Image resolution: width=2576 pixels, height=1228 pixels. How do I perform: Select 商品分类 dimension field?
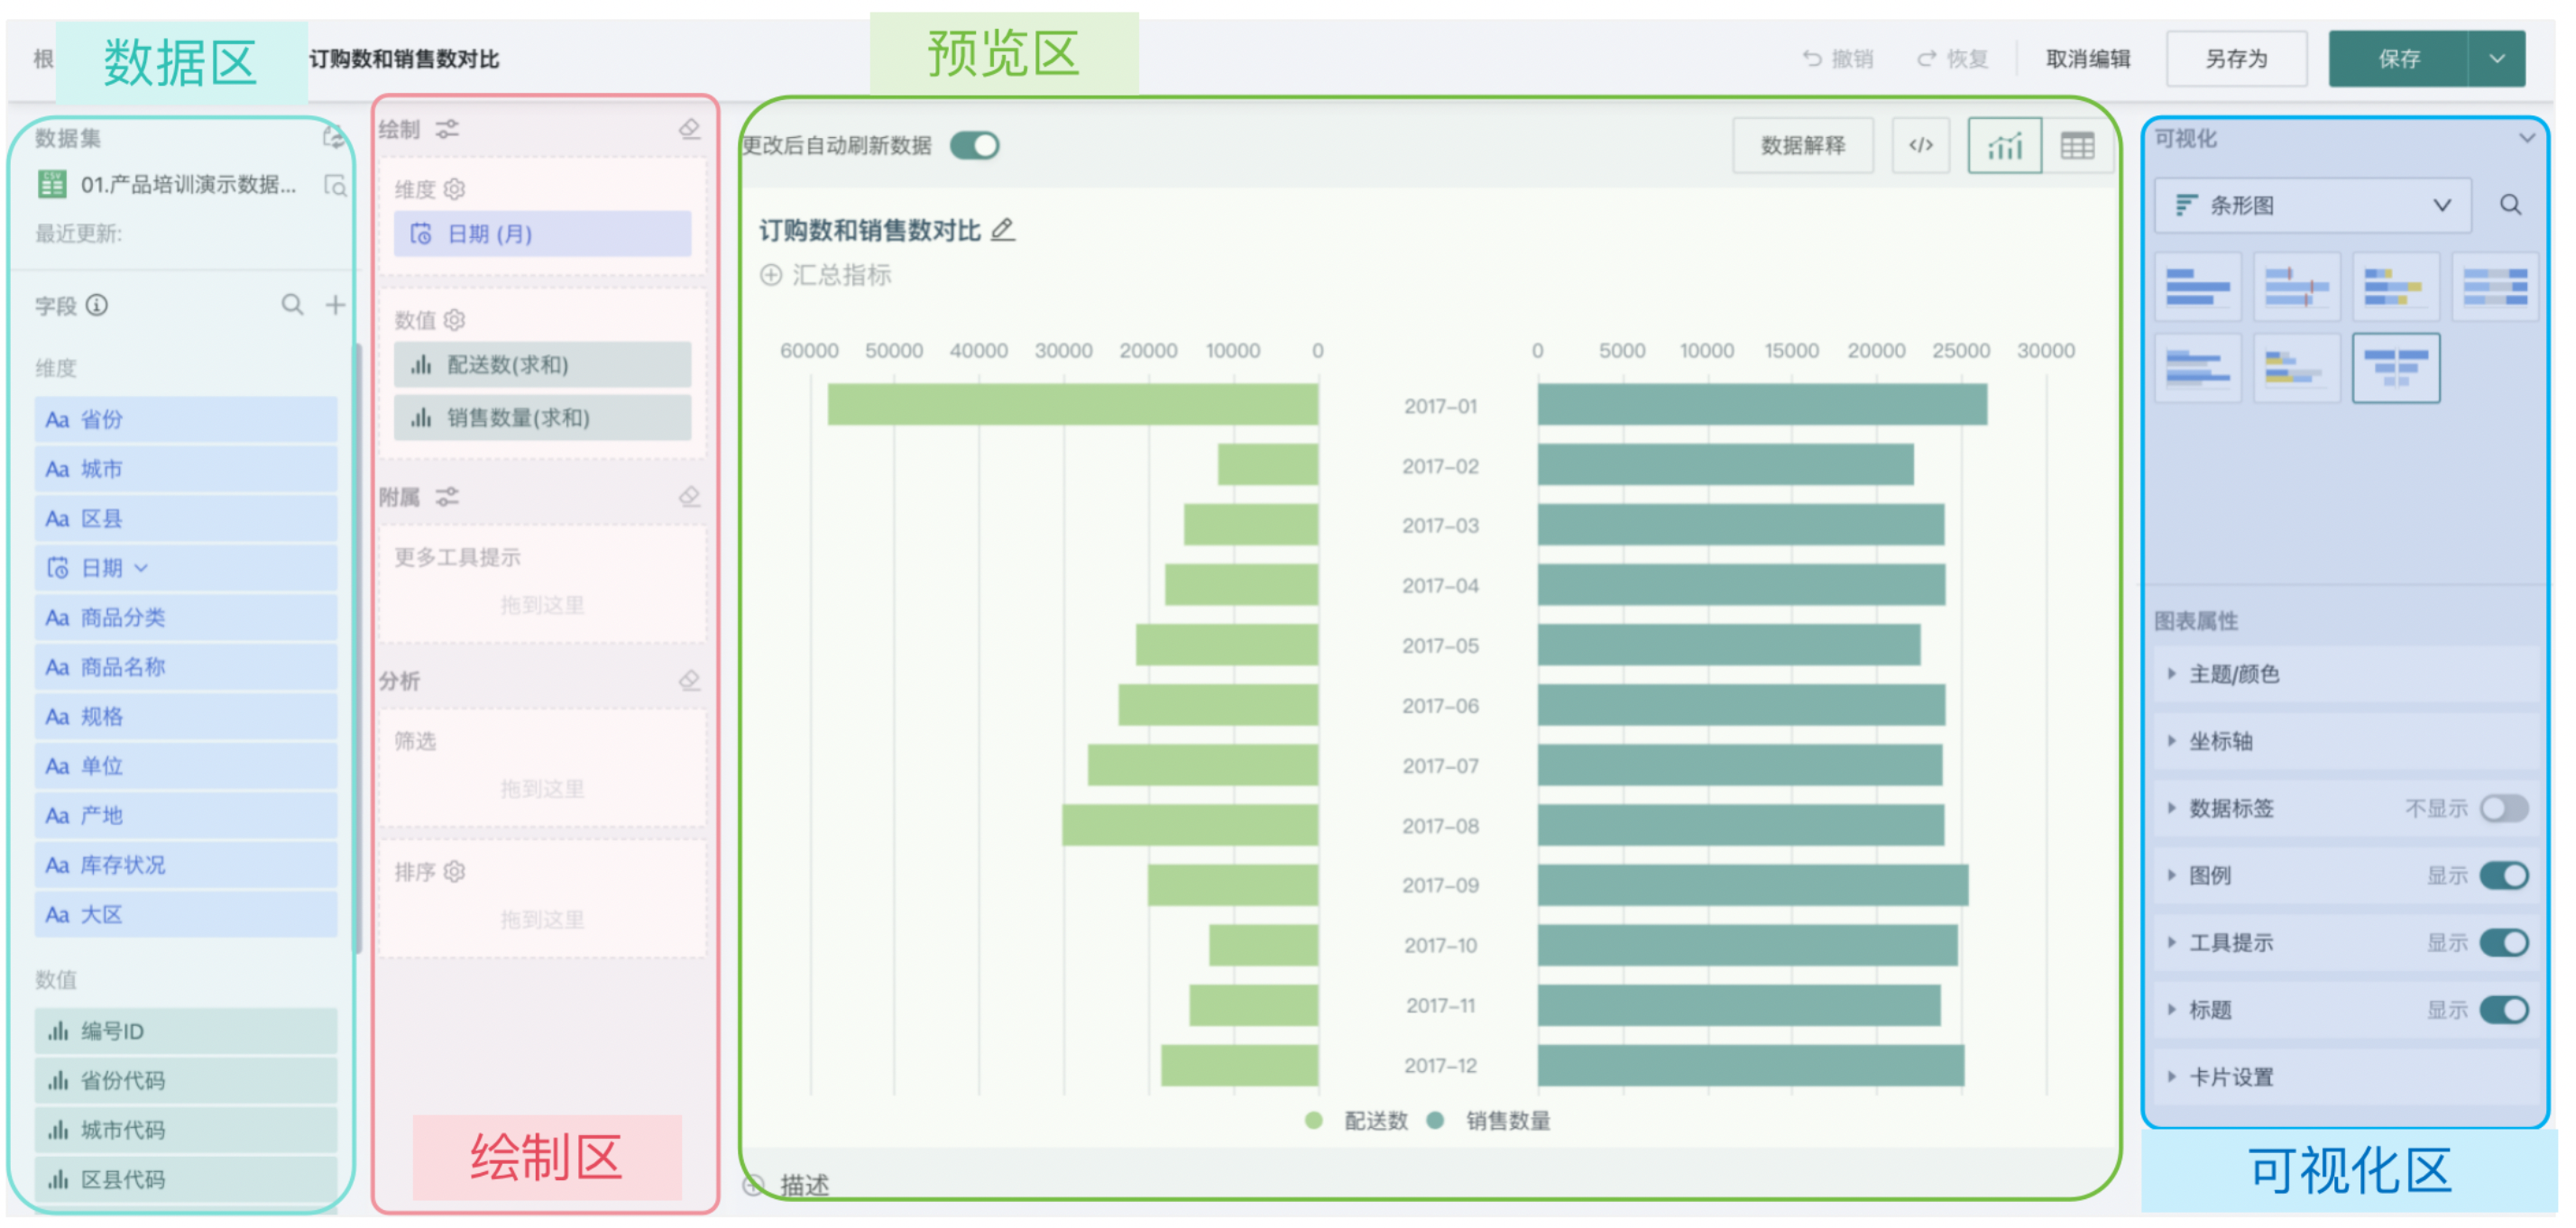pyautogui.click(x=186, y=618)
